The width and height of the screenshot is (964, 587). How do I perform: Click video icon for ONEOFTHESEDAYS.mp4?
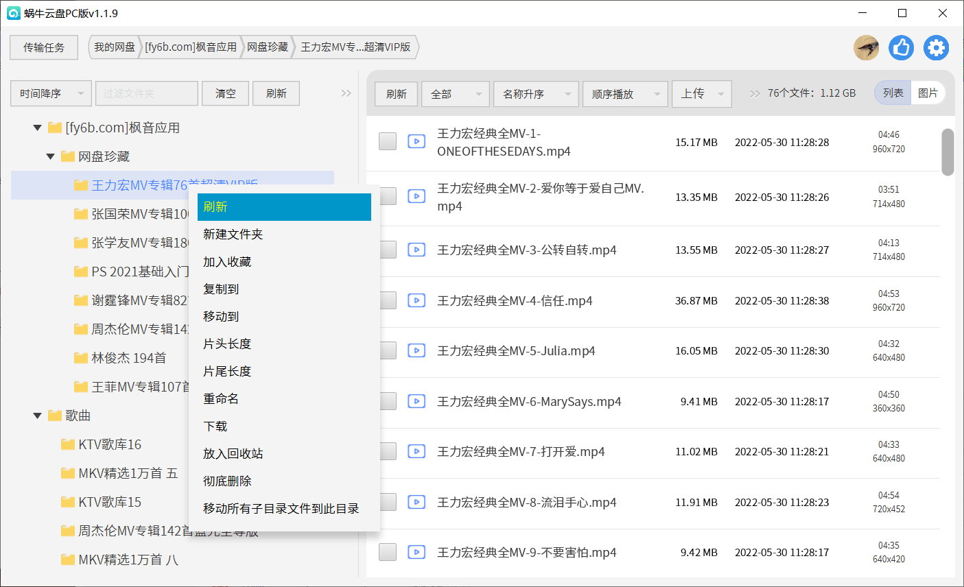pos(416,141)
